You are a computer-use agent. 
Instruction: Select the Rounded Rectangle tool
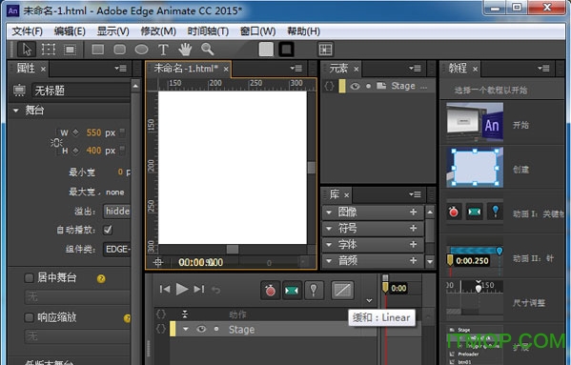tap(119, 50)
